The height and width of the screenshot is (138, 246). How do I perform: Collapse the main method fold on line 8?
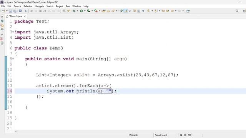13,59
